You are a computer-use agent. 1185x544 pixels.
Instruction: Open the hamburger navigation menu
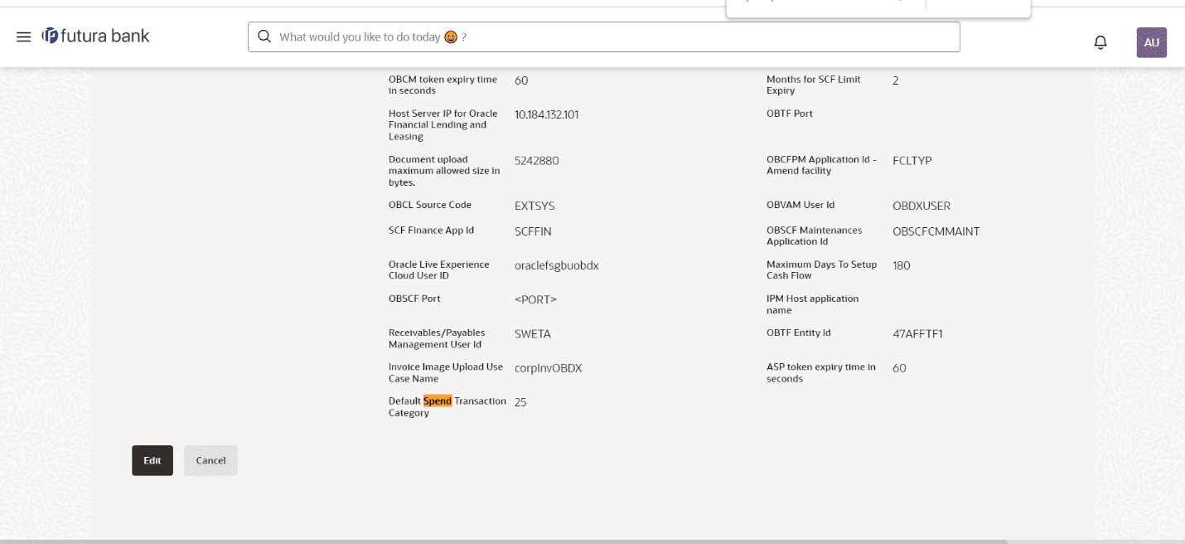tap(24, 37)
